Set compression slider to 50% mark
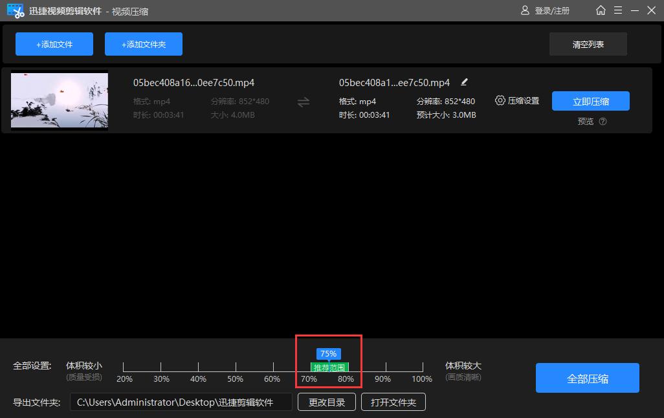The image size is (664, 418). pos(236,367)
